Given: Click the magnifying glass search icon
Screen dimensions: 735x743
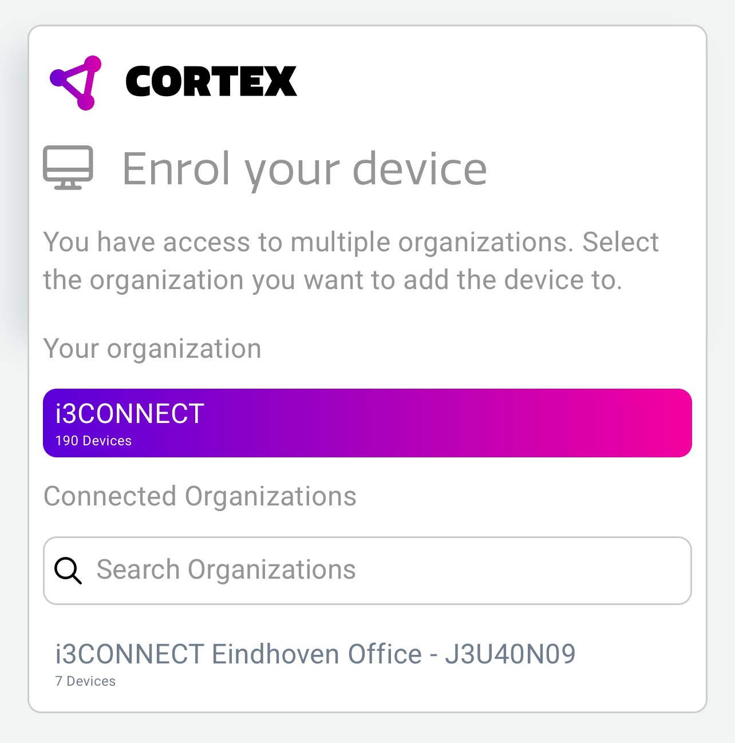Looking at the screenshot, I should tap(68, 571).
